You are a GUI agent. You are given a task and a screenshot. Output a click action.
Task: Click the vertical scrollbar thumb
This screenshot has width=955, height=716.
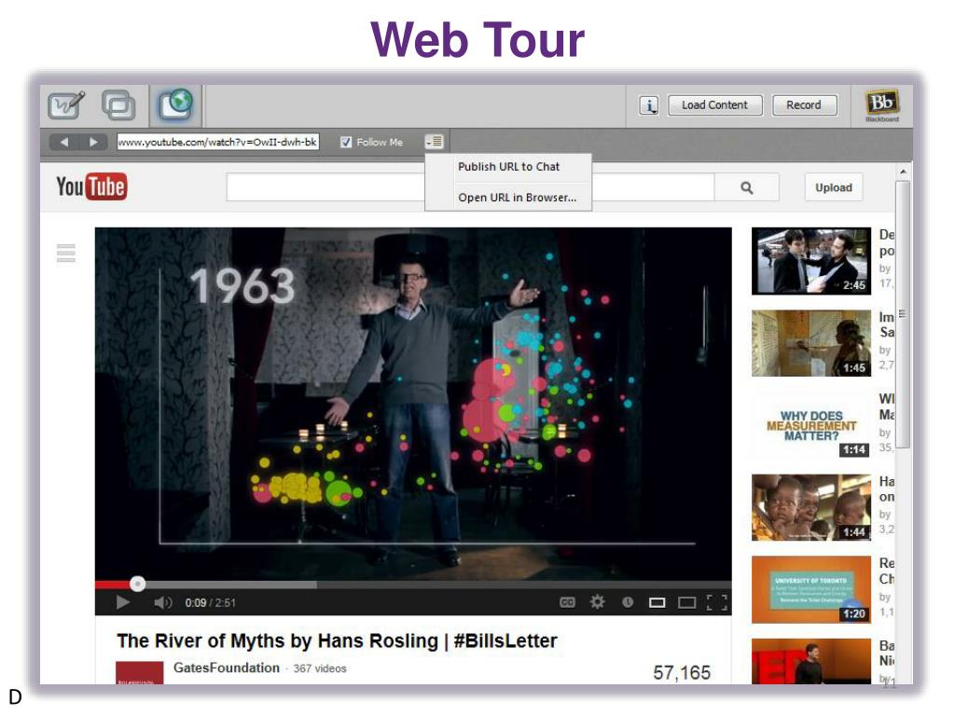[903, 315]
